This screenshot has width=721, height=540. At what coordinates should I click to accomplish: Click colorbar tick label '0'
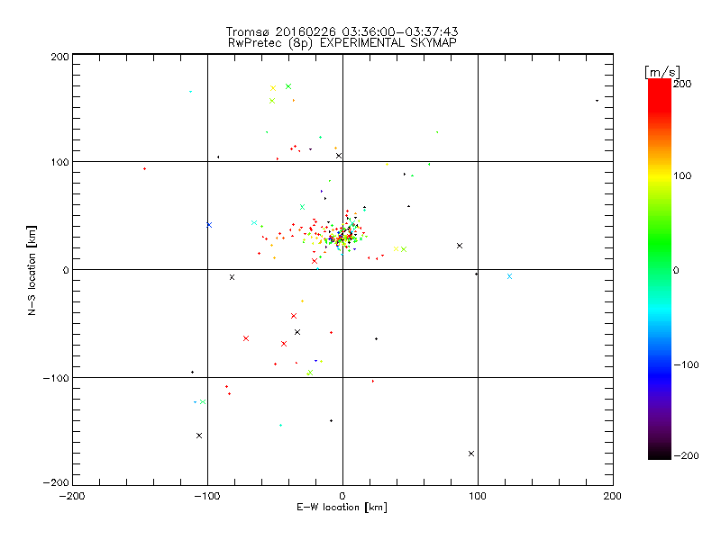(x=676, y=271)
